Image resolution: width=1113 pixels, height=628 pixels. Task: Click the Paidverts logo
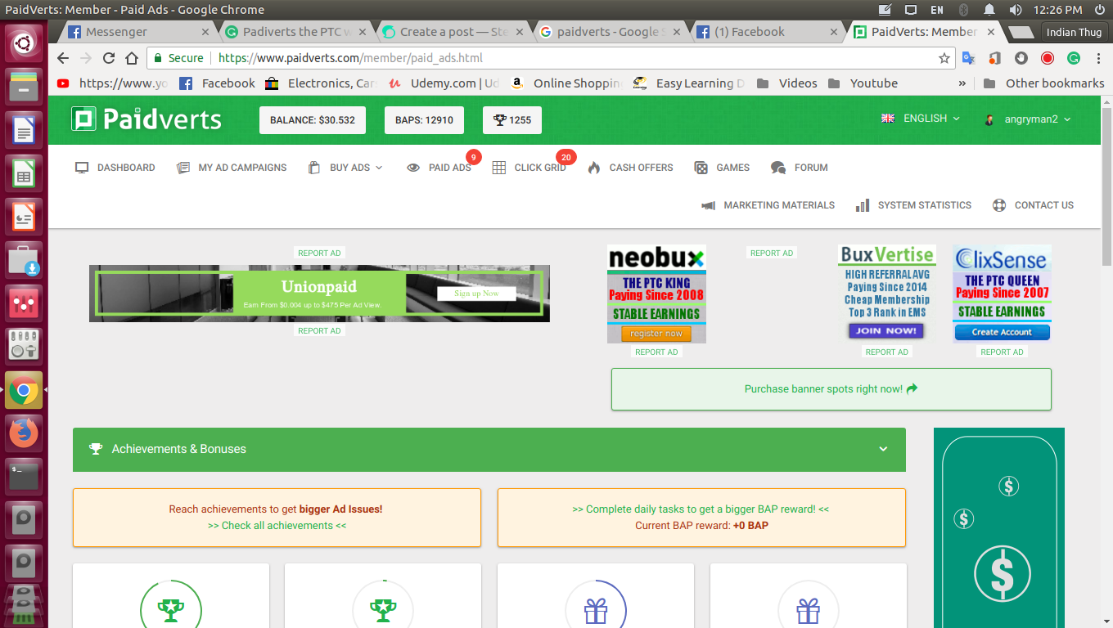[x=146, y=119]
